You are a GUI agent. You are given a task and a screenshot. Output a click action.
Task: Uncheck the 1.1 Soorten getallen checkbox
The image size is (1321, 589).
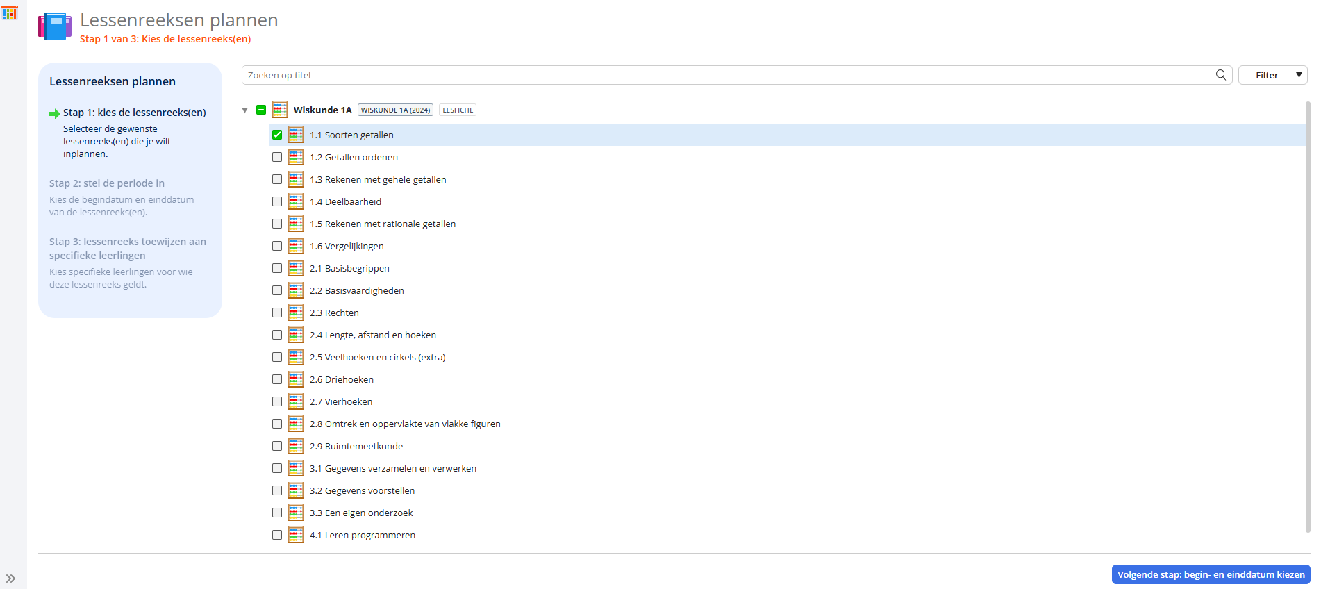[x=277, y=135]
